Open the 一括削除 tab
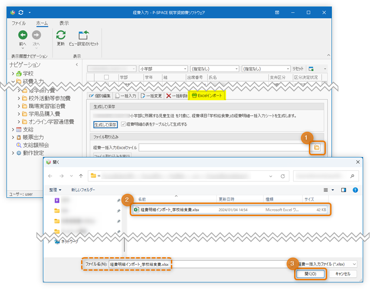 (x=177, y=96)
